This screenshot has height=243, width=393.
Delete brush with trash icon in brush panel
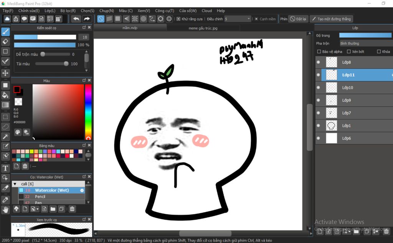[72, 209]
